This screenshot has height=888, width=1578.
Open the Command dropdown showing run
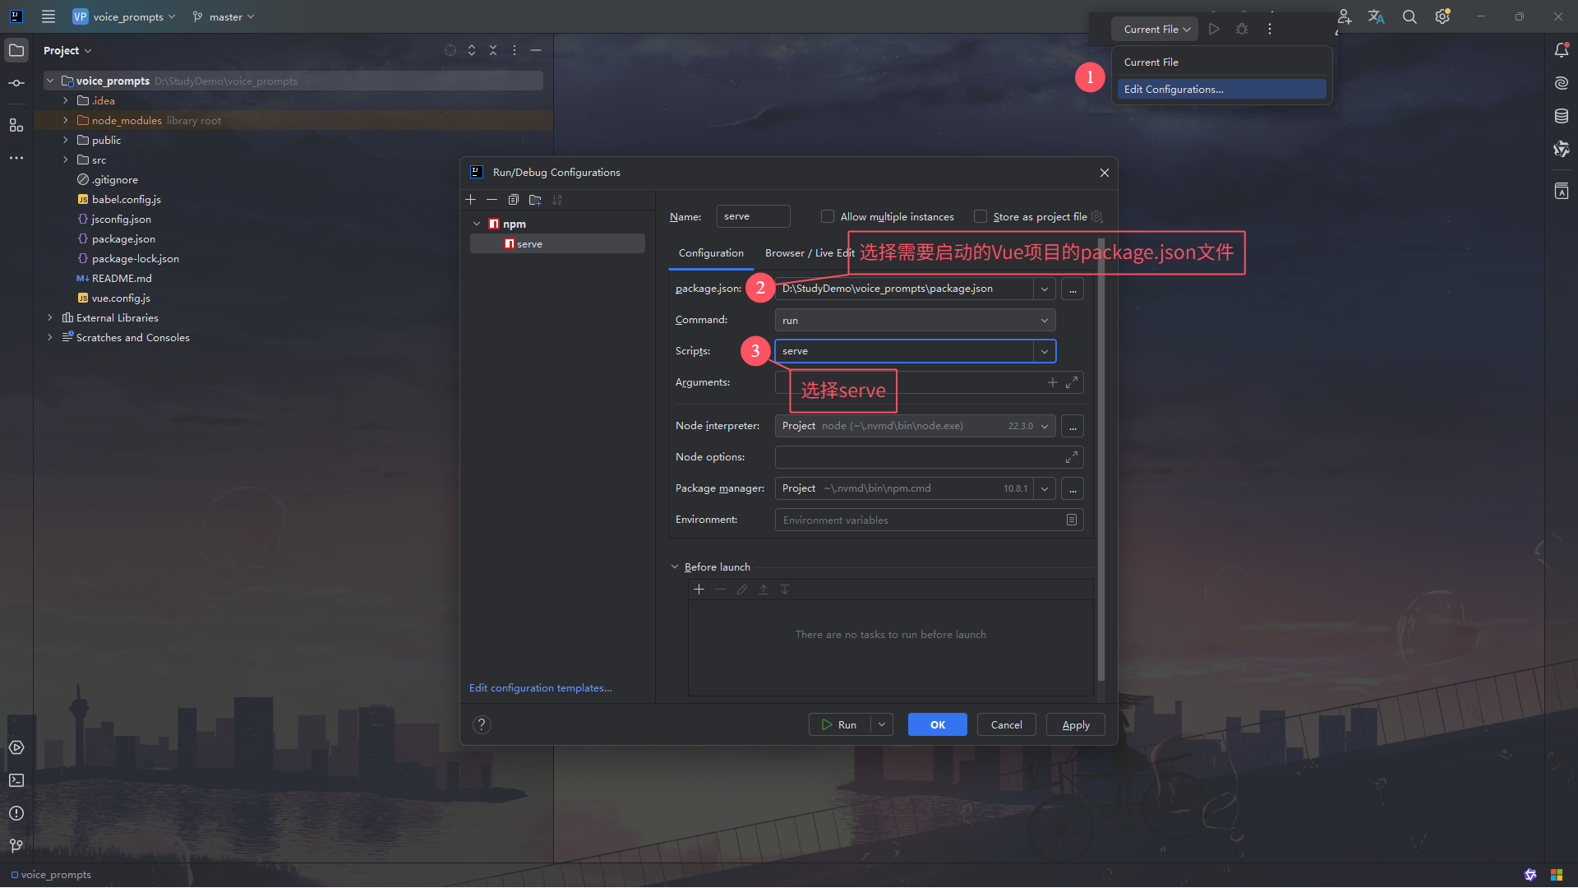click(x=915, y=321)
